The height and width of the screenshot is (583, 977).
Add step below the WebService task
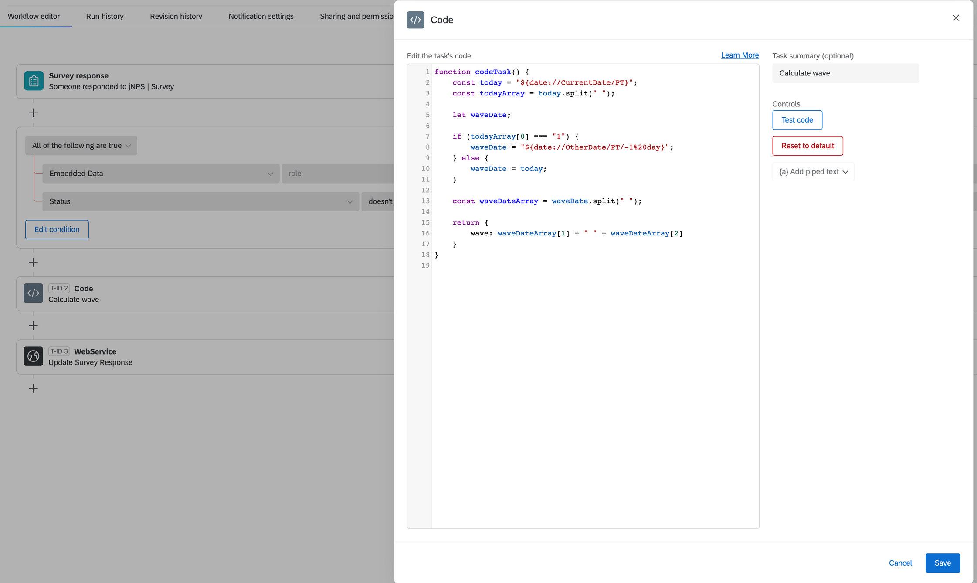pyautogui.click(x=33, y=389)
